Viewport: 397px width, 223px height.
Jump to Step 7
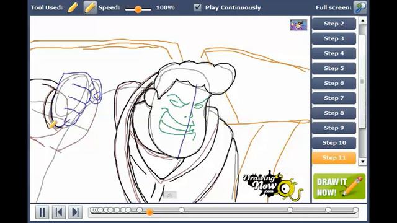click(334, 98)
